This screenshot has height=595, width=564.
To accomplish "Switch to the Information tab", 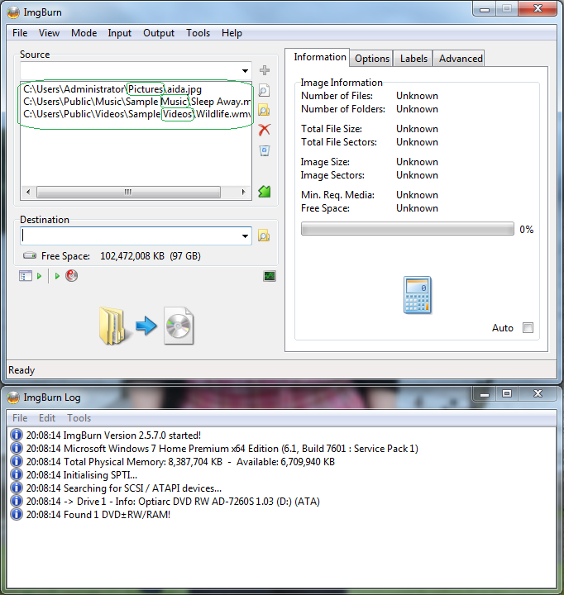I will [x=320, y=57].
